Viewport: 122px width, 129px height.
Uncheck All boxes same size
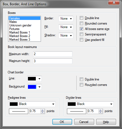tap(81, 29)
